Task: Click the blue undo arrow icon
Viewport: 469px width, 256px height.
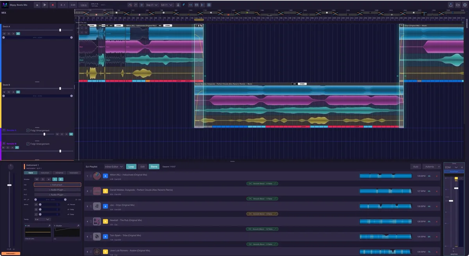Action: coord(184,5)
